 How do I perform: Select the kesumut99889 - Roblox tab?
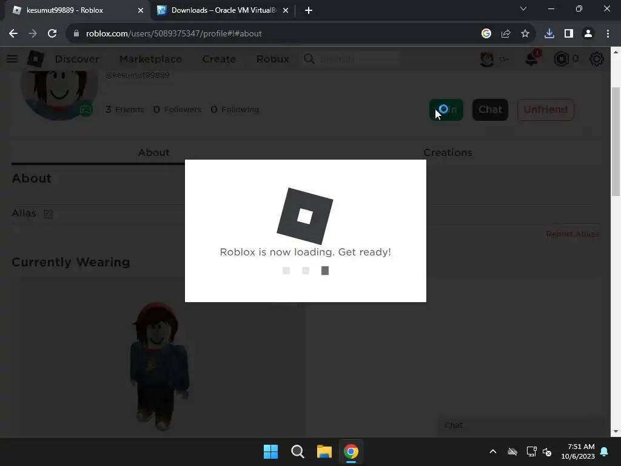click(x=78, y=10)
